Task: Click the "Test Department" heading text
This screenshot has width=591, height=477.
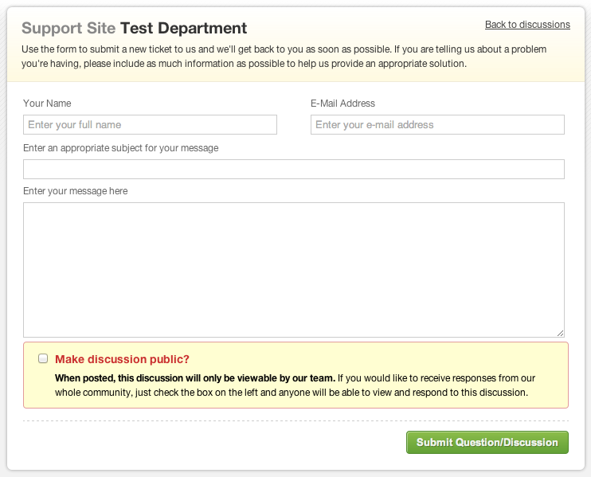Action: click(183, 28)
